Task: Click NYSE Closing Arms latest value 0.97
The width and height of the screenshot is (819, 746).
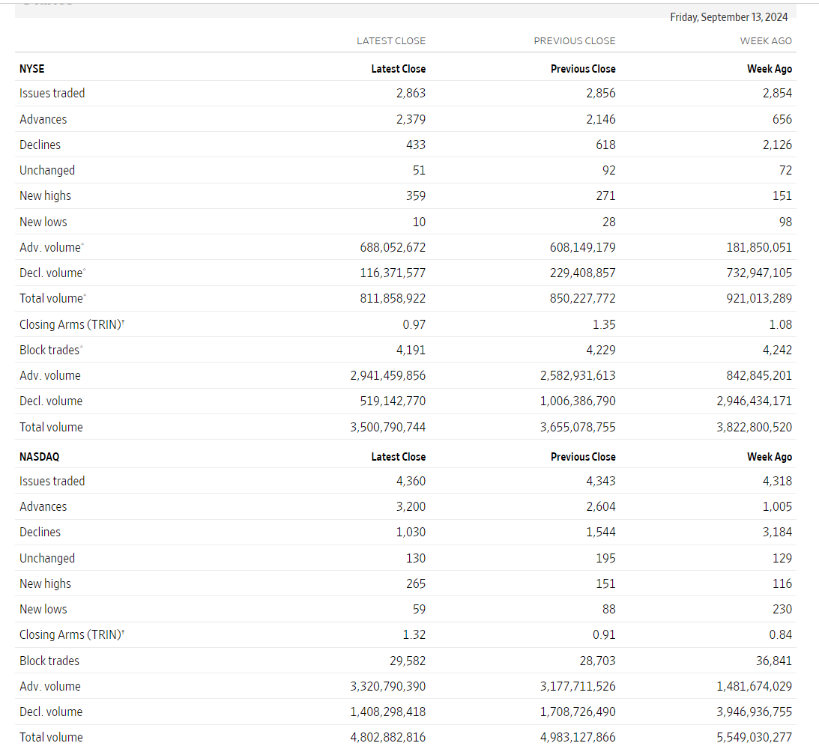Action: pos(414,325)
